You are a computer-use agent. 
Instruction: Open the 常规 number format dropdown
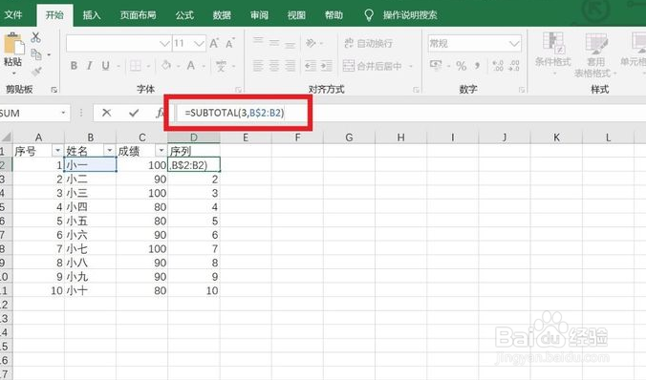(x=514, y=44)
